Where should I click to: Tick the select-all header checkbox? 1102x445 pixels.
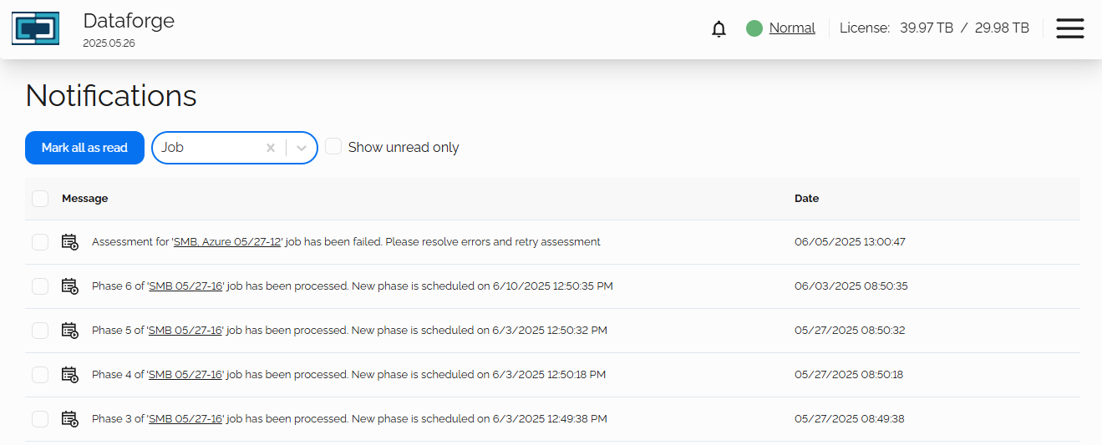point(40,199)
